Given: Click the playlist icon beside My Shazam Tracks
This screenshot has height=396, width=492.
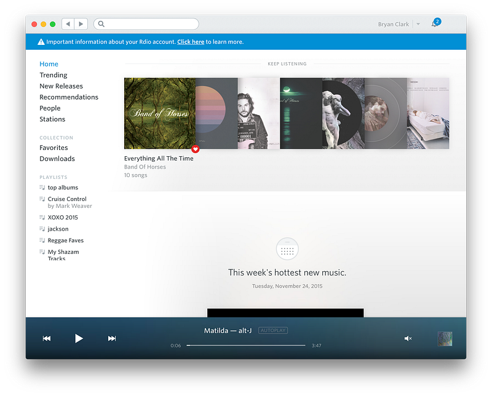Looking at the screenshot, I should coord(42,251).
